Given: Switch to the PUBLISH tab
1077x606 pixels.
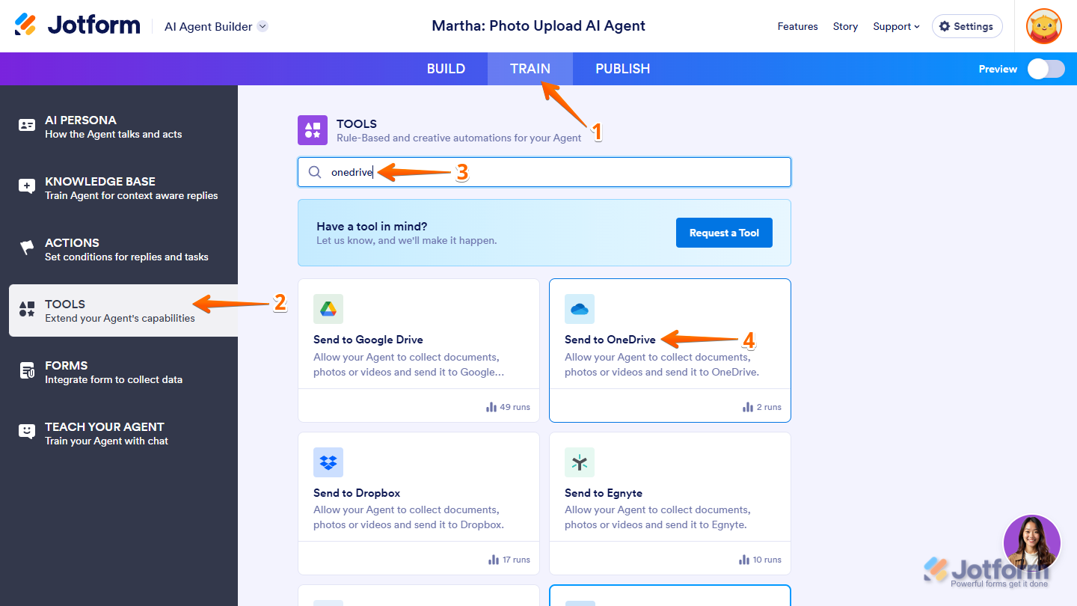Looking at the screenshot, I should tap(622, 69).
